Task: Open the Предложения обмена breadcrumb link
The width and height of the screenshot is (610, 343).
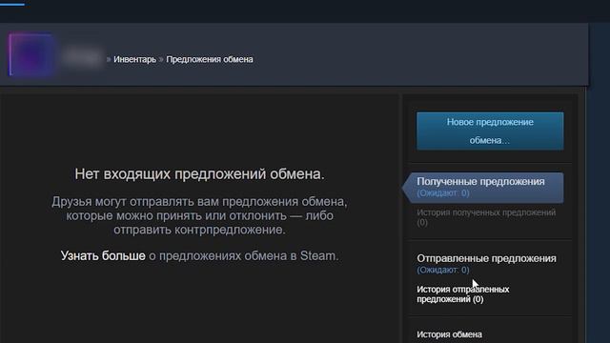Action: point(210,59)
